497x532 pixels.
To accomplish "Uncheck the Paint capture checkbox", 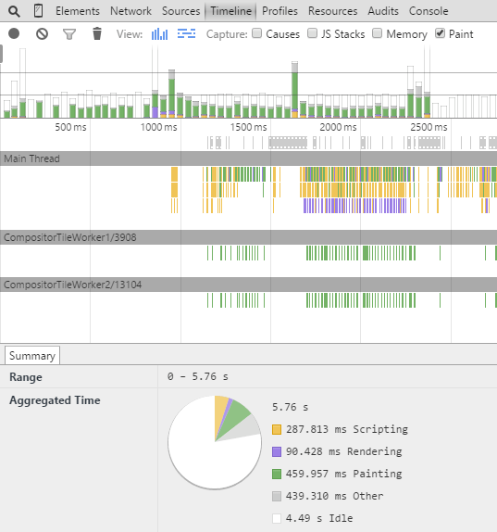I will (x=440, y=33).
